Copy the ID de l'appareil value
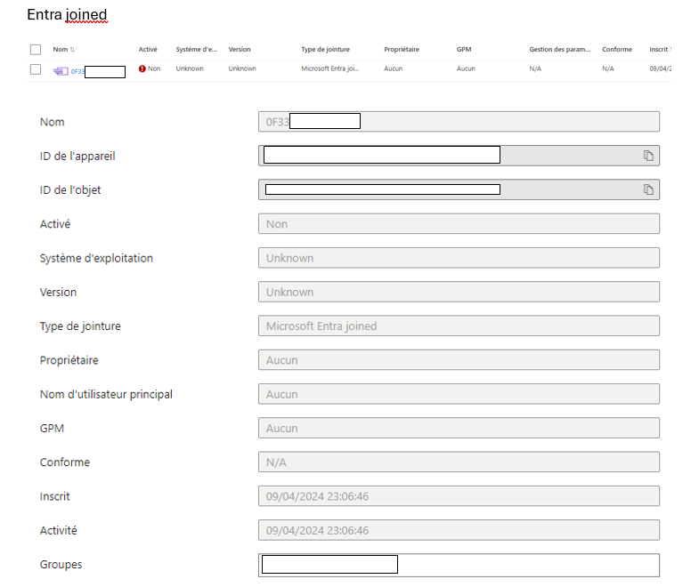 [x=648, y=156]
